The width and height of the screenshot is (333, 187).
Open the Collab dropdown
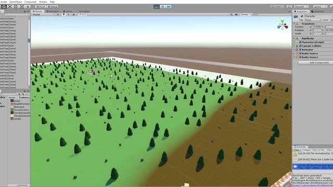point(277,7)
